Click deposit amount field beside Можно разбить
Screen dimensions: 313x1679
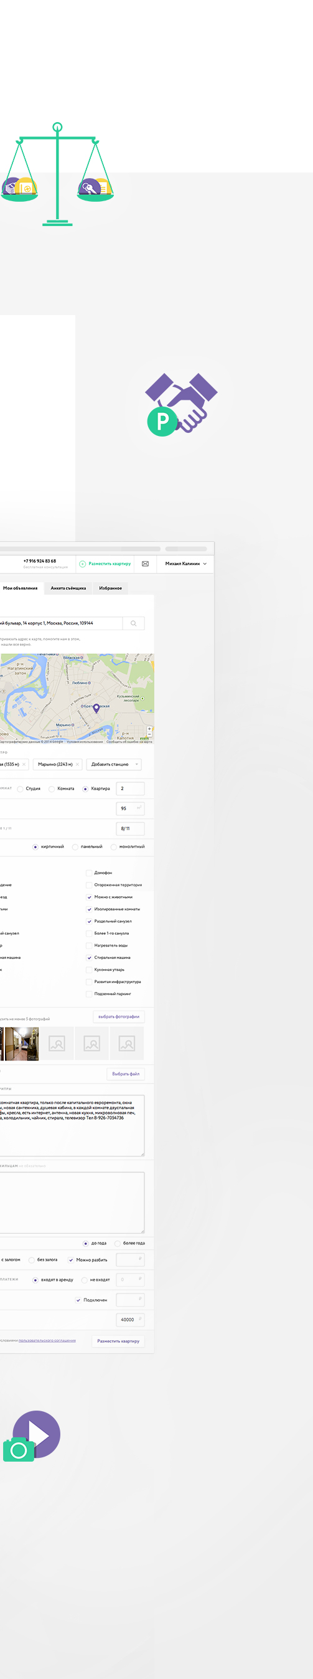pos(130,1260)
